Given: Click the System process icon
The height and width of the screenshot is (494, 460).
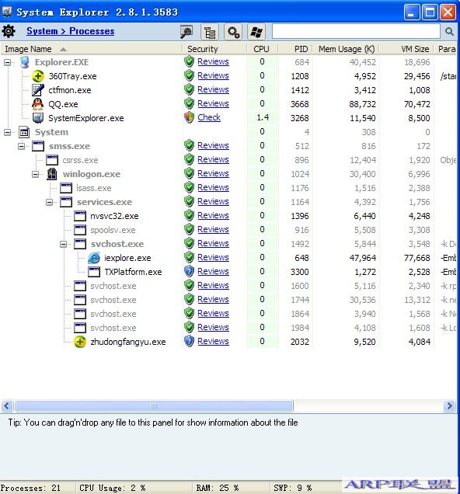Looking at the screenshot, I should point(24,132).
